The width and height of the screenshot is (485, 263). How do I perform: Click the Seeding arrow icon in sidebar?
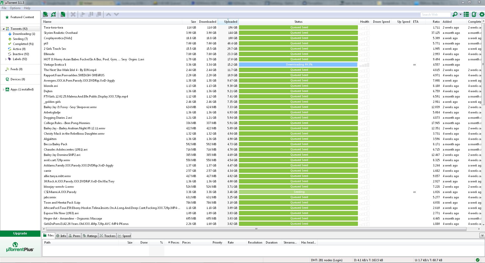click(10, 39)
